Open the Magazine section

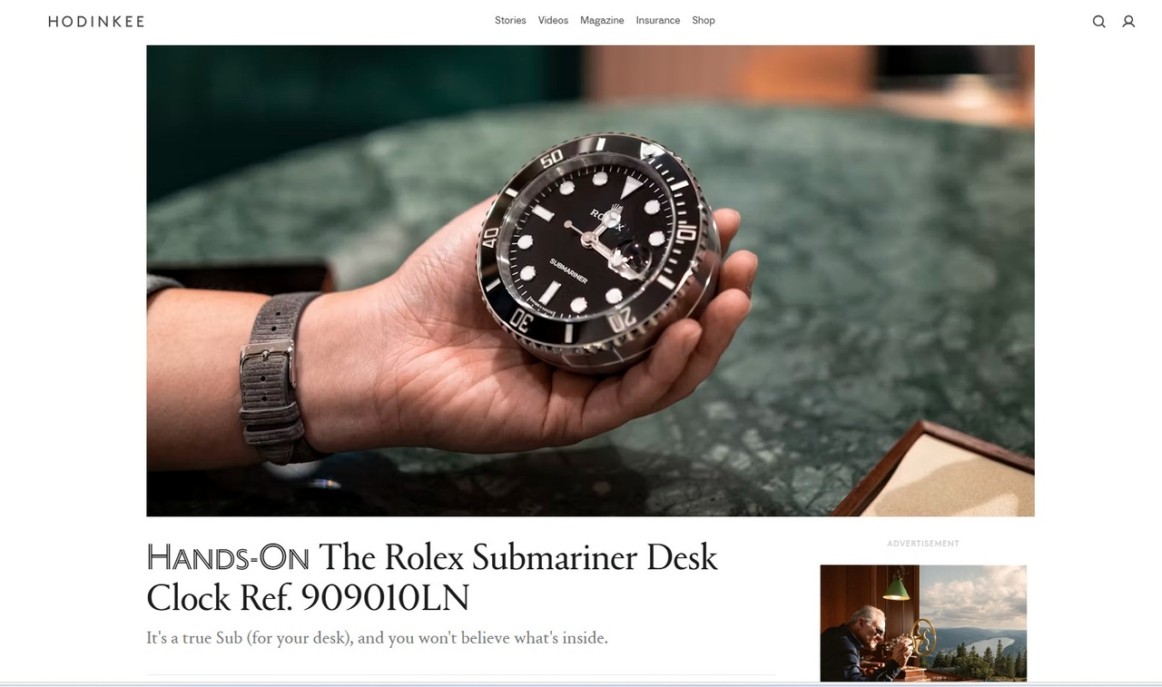click(x=602, y=20)
